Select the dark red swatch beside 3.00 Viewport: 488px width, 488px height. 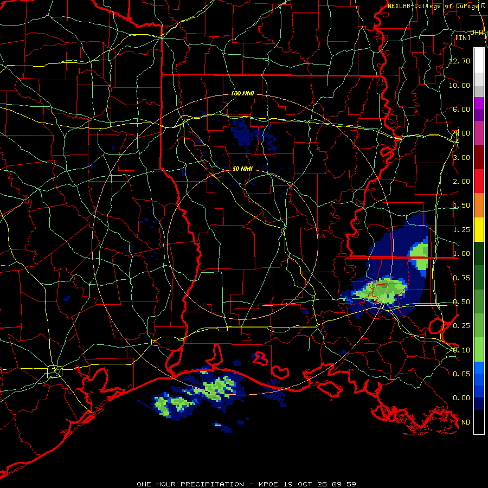pos(479,157)
